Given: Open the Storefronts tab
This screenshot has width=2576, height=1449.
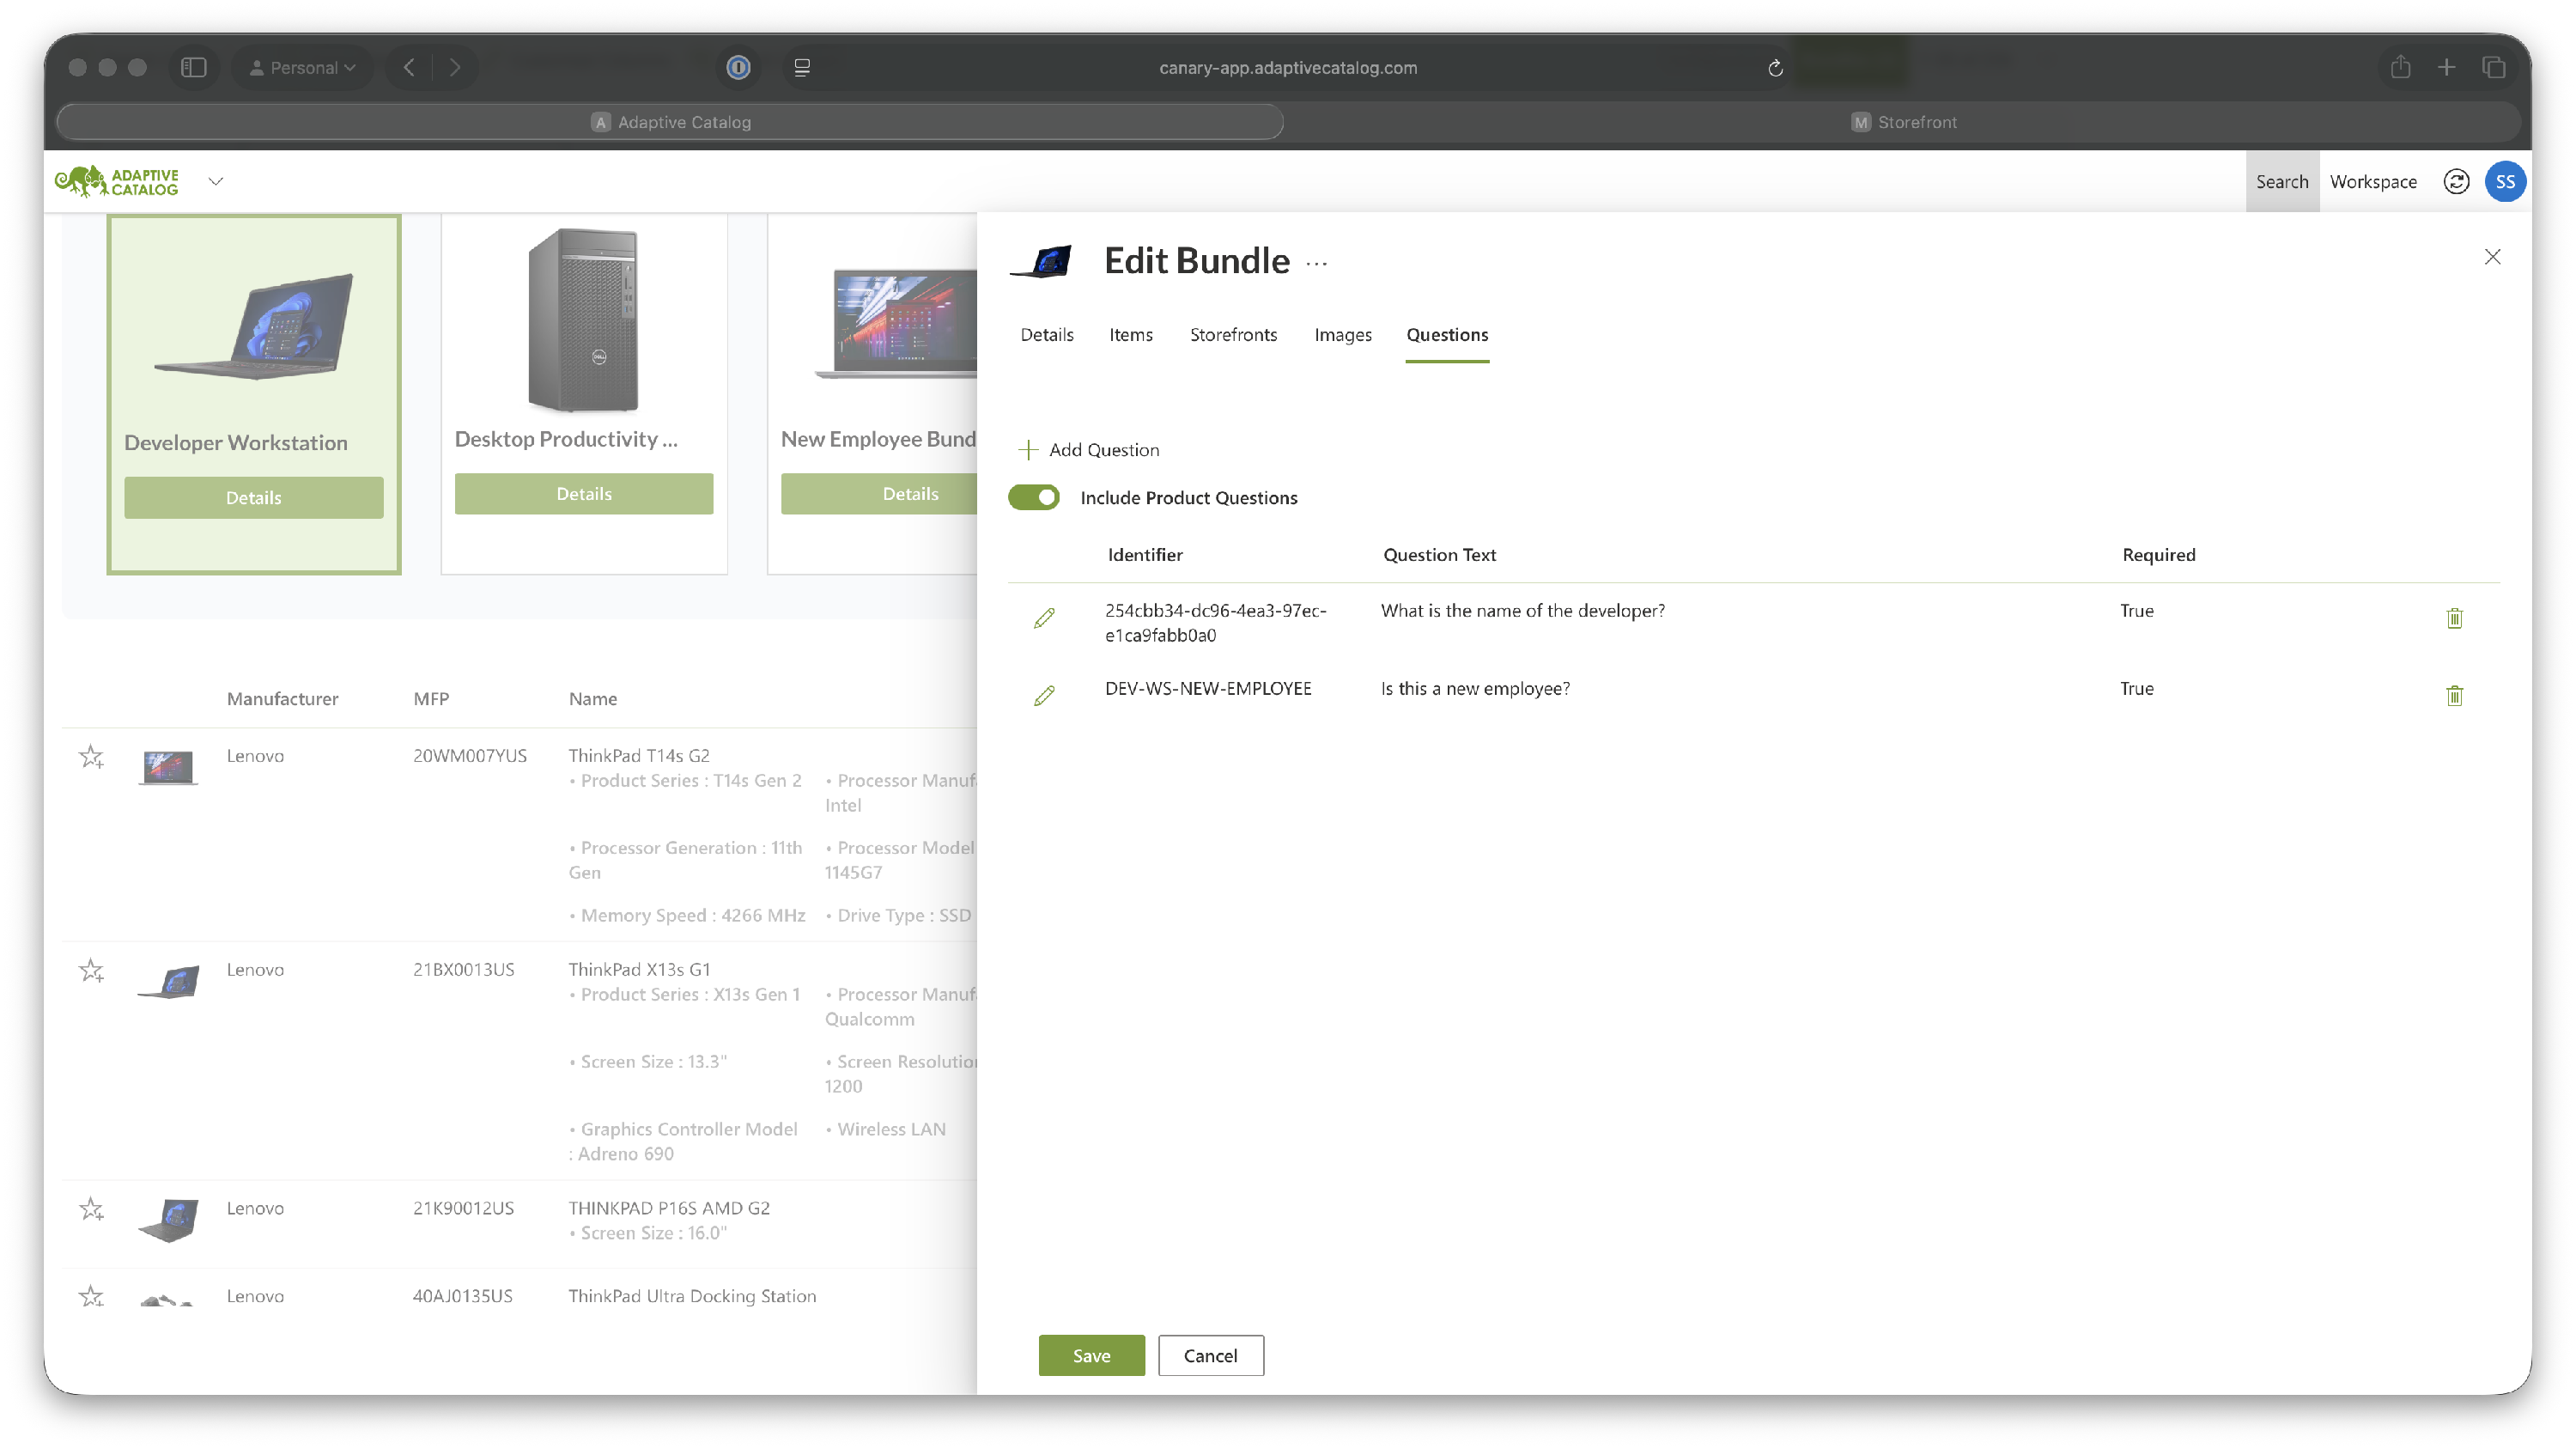Looking at the screenshot, I should [1232, 335].
